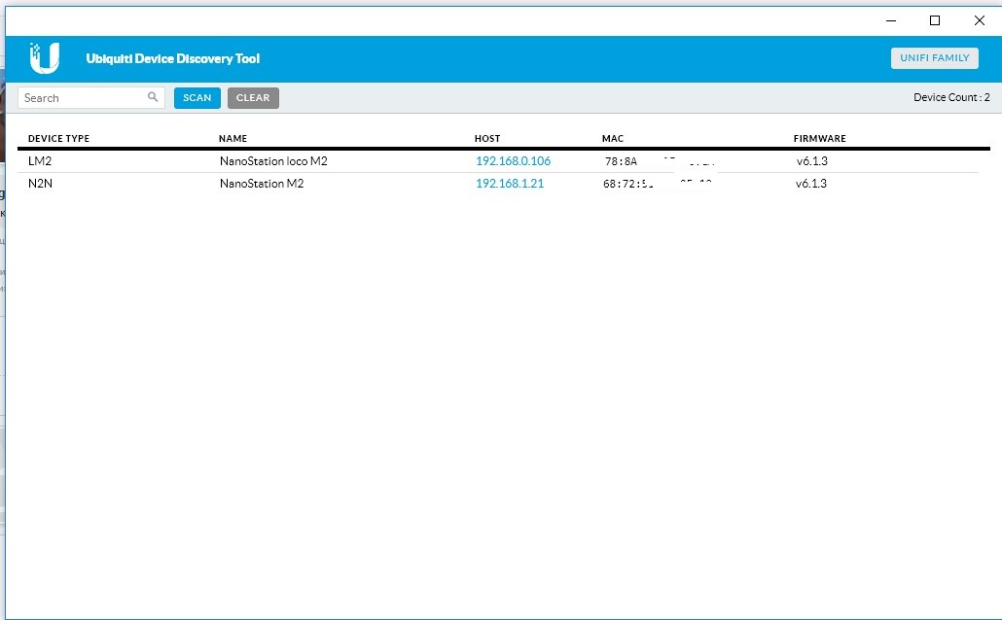Sort by HOST column header
This screenshot has height=620, width=1002.
[x=487, y=139]
